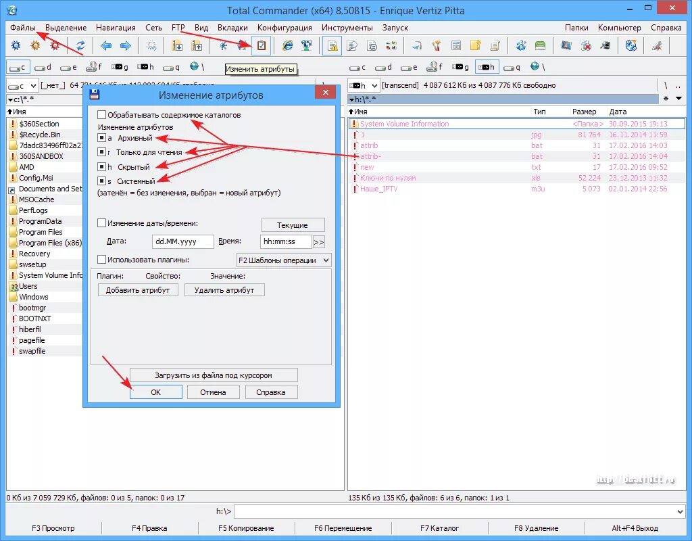Click Отмена in attributes dialog
Image resolution: width=692 pixels, height=541 pixels.
click(x=213, y=392)
